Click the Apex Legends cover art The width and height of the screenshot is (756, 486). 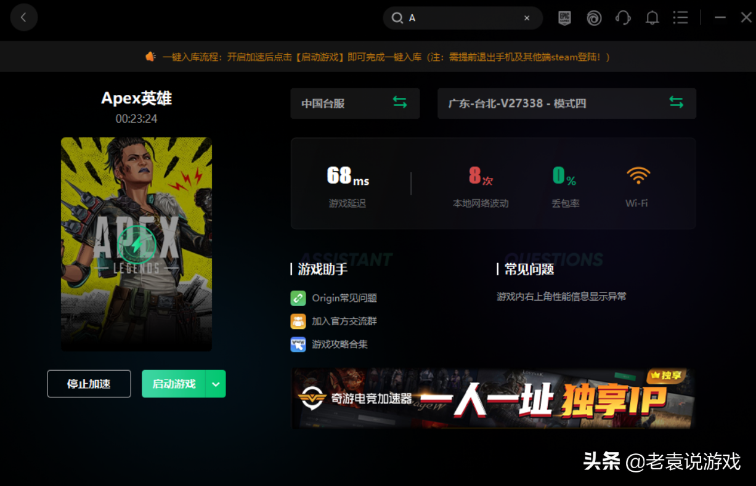[136, 244]
